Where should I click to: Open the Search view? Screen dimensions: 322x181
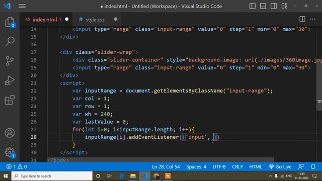[10, 41]
